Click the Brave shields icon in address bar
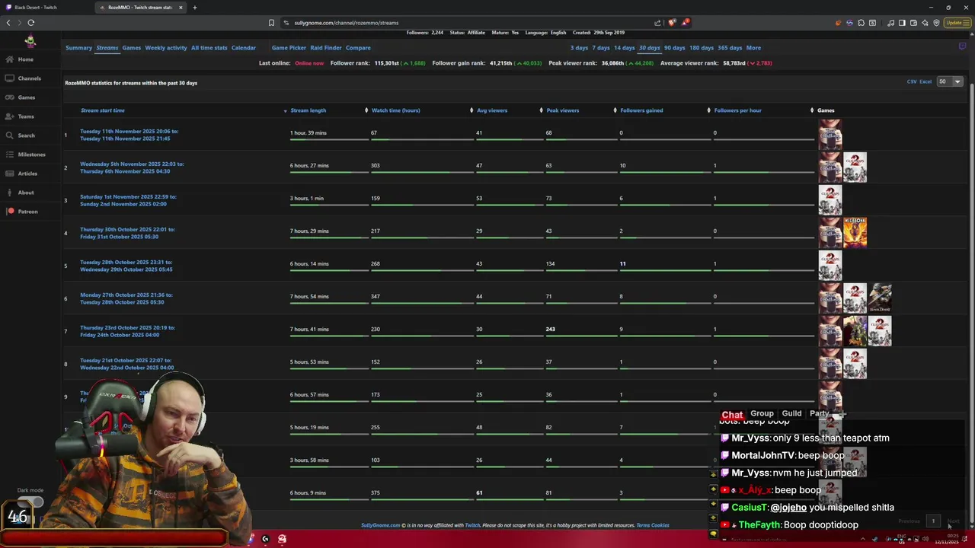Screen dimensions: 975x548 tap(671, 23)
